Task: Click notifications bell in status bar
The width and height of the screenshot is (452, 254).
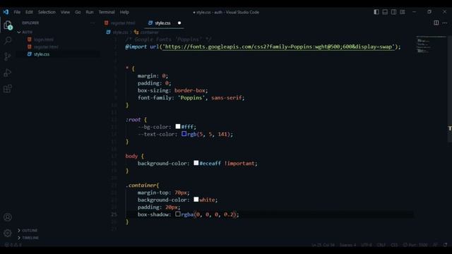Action: tap(446, 245)
